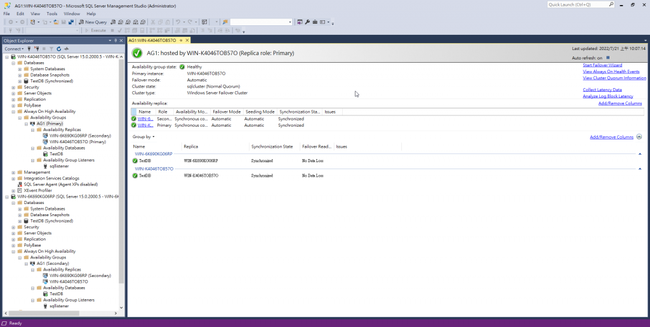
Task: Open the WIN-6... secondary replica link
Action: [145, 119]
